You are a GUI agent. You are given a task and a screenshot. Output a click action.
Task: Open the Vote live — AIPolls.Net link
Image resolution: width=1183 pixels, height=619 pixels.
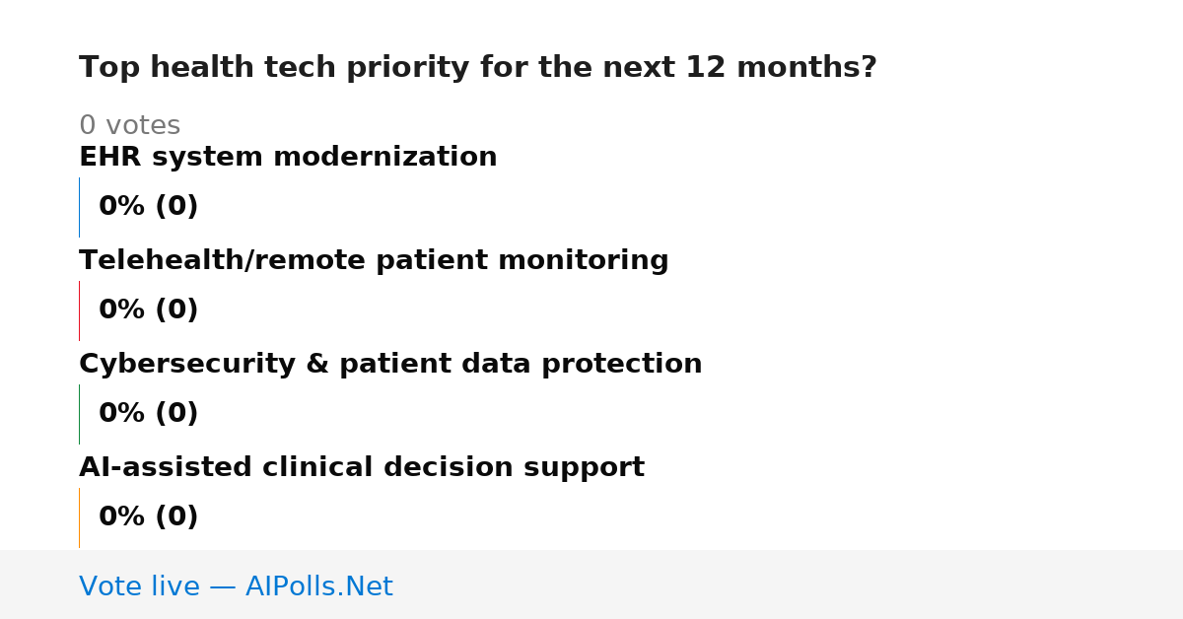pyautogui.click(x=236, y=586)
